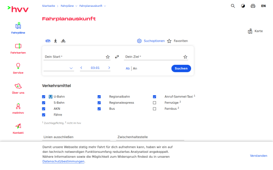Toggle the U-Bahn checkbox
The image size is (273, 170).
(x=44, y=97)
